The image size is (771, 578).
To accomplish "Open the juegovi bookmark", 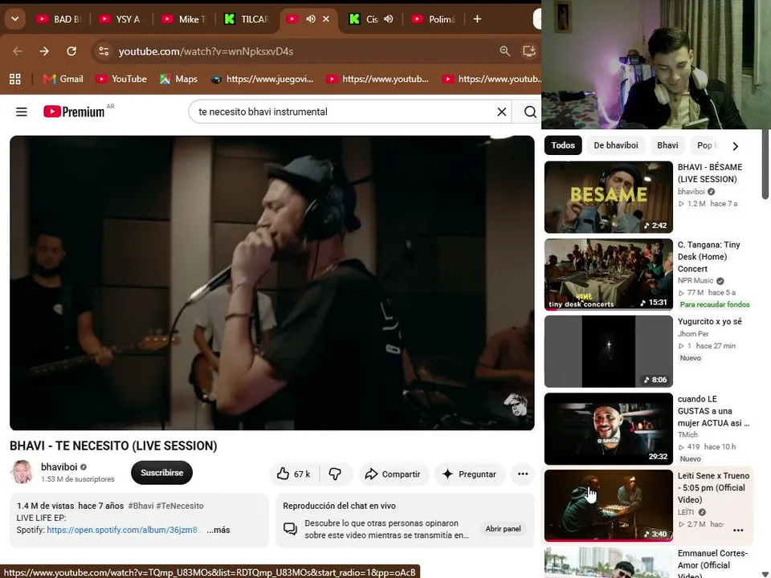I will pyautogui.click(x=262, y=79).
